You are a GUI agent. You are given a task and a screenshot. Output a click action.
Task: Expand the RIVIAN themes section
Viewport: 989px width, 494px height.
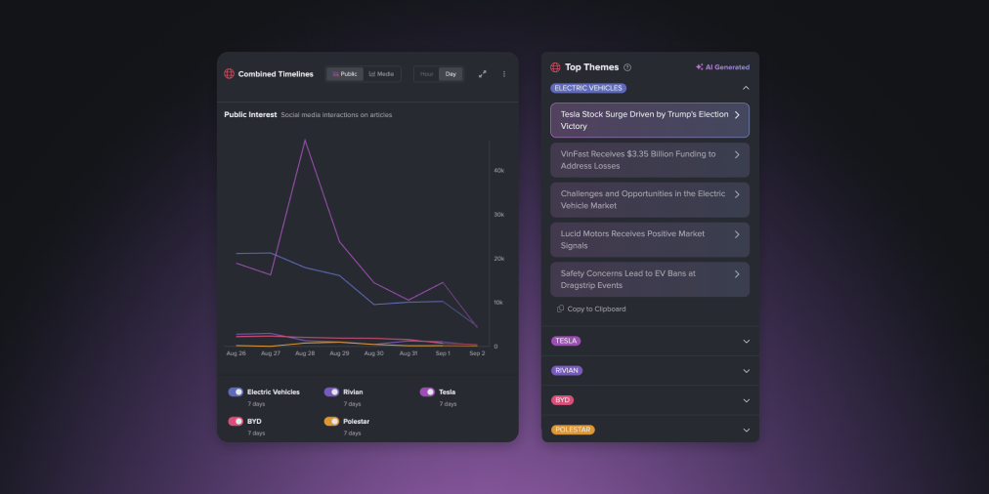(x=746, y=371)
